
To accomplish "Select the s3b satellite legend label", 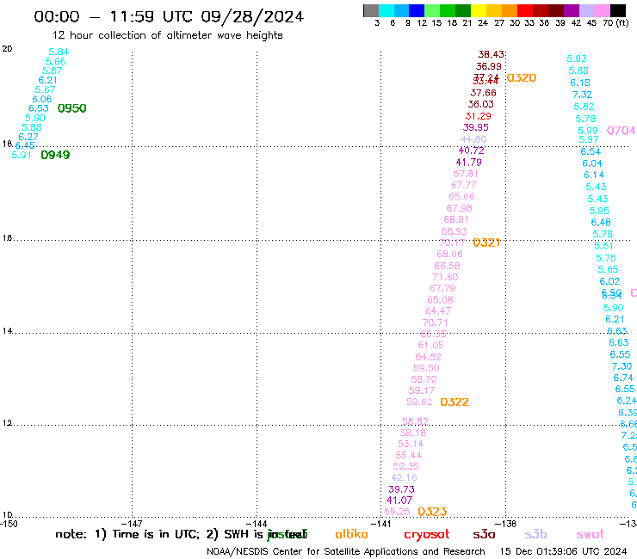I will click(535, 534).
